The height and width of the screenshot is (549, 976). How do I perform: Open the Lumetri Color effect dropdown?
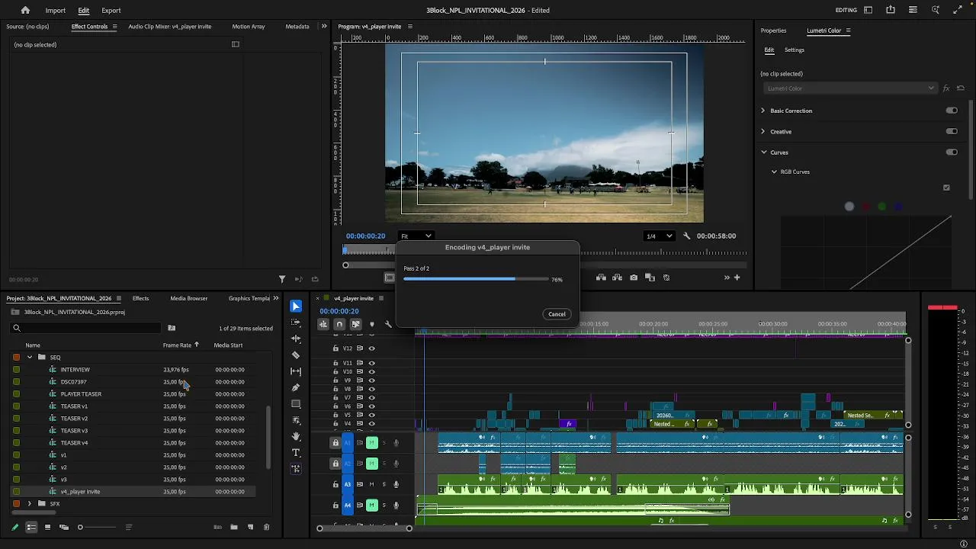pos(850,88)
